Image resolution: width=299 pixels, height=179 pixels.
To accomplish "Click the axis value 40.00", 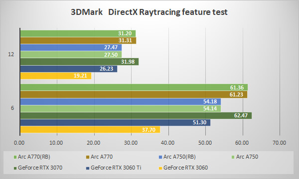I will click(x=167, y=143).
